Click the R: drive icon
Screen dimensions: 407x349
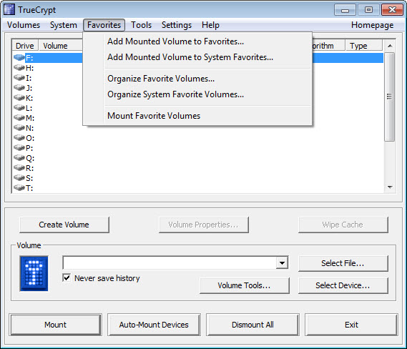[x=19, y=167]
